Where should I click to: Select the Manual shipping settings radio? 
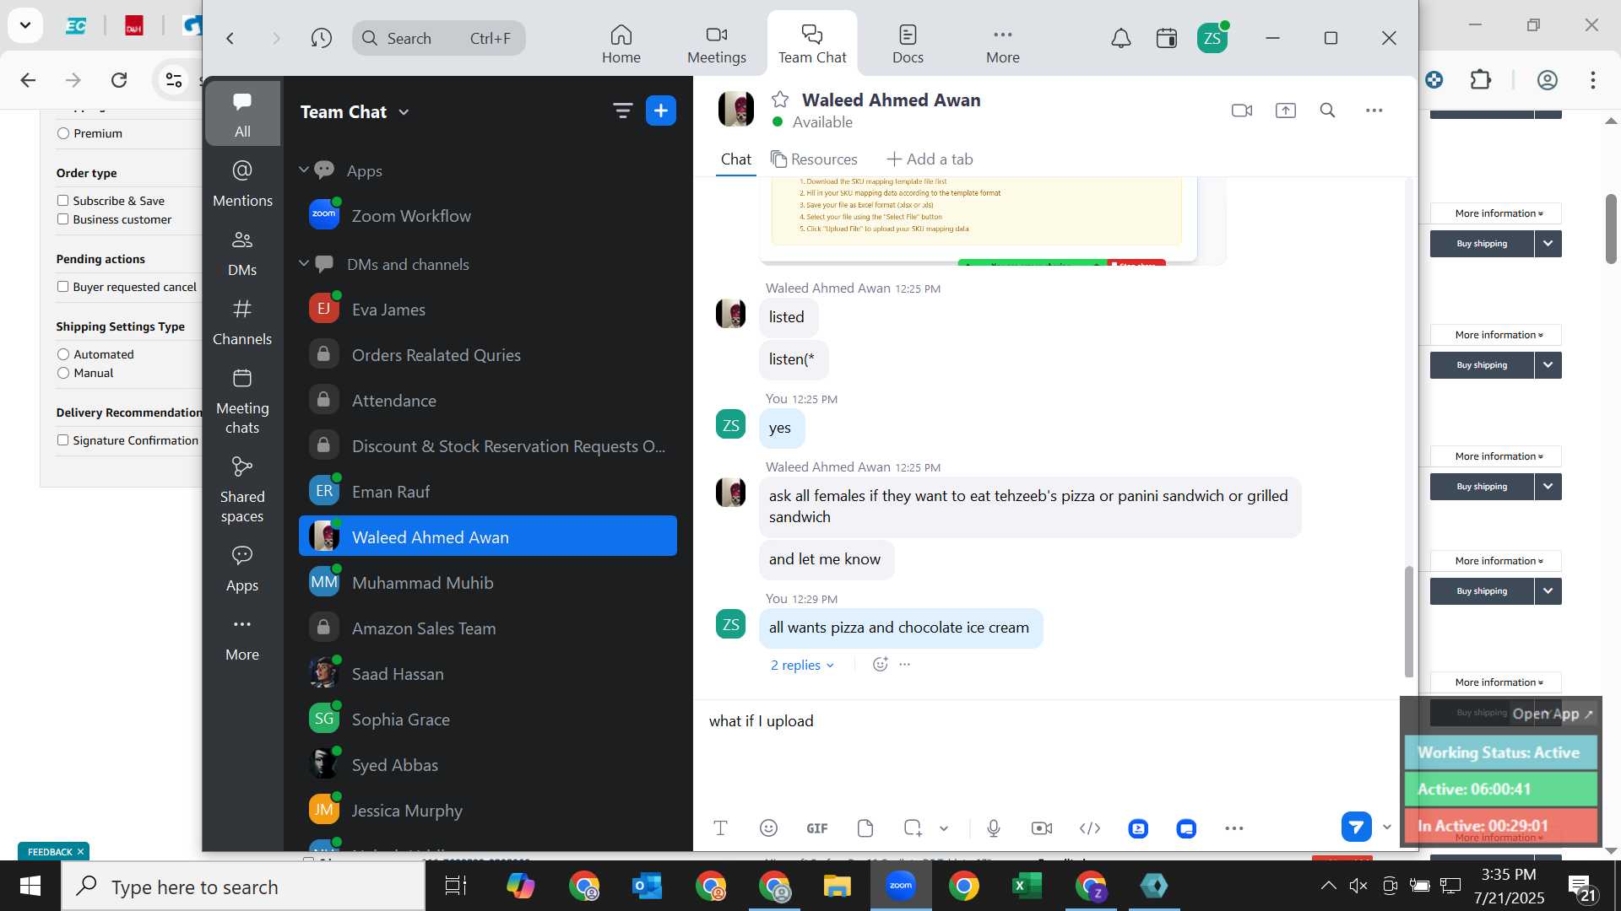pyautogui.click(x=63, y=373)
